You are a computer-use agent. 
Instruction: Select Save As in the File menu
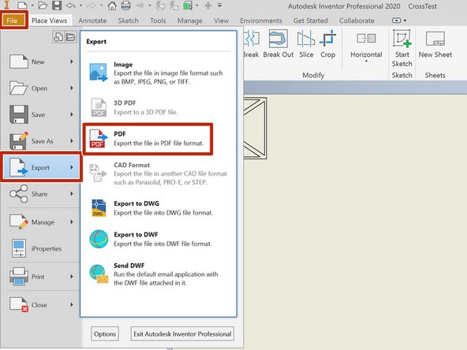coord(41,141)
